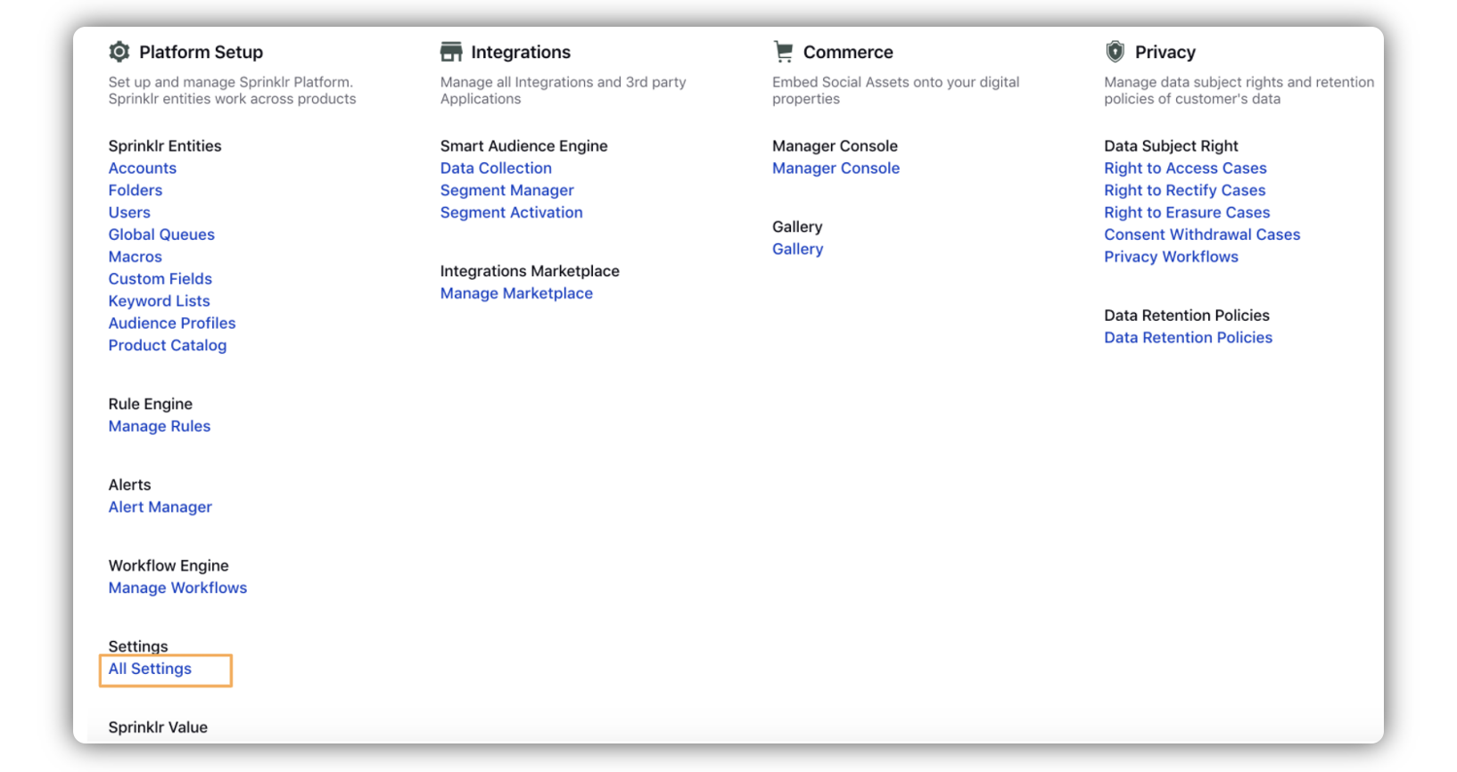Click the Integrations Marketplace label
The width and height of the screenshot is (1457, 772).
point(530,271)
